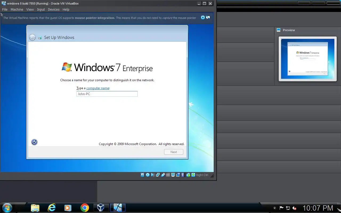The height and width of the screenshot is (213, 341).
Task: Click the network adapter icon in VirtualBox status bar
Action: 158,175
